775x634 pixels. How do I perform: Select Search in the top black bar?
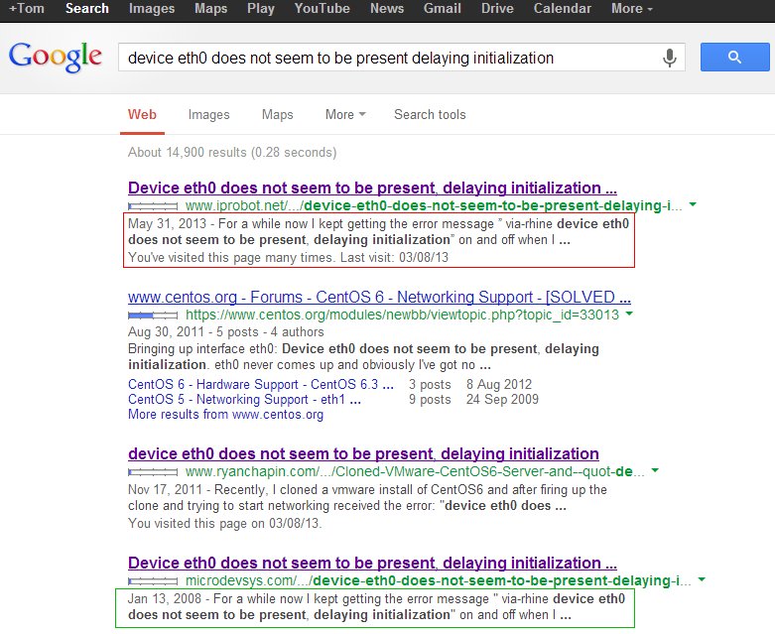87,8
